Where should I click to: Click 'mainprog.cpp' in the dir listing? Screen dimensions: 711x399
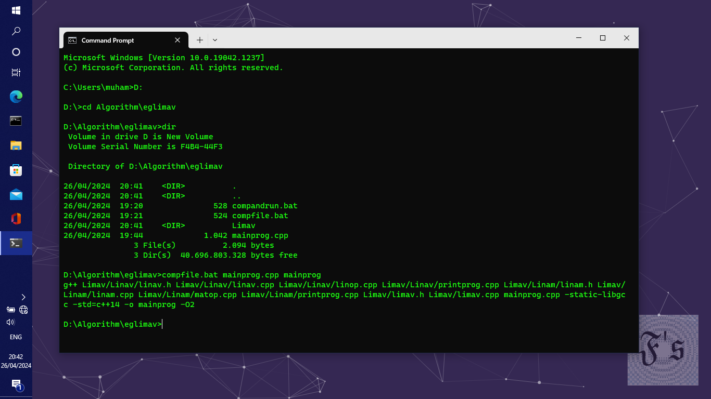[260, 235]
